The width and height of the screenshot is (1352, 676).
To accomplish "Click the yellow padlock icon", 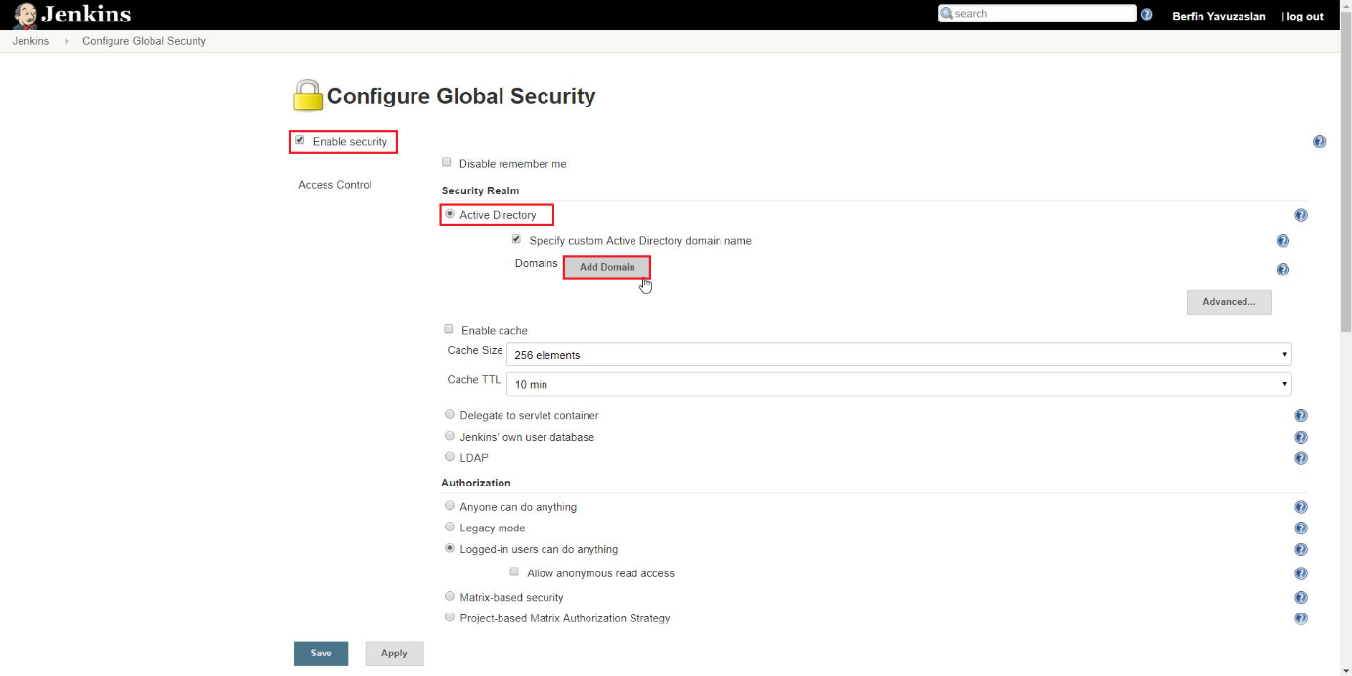I will [x=307, y=96].
